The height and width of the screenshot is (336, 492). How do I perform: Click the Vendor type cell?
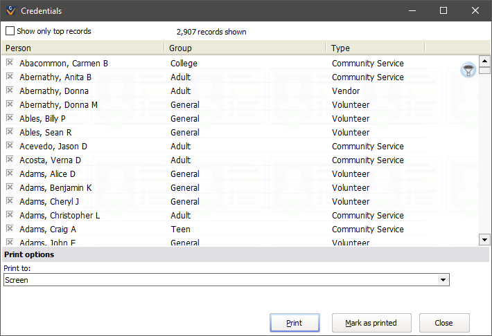(346, 91)
